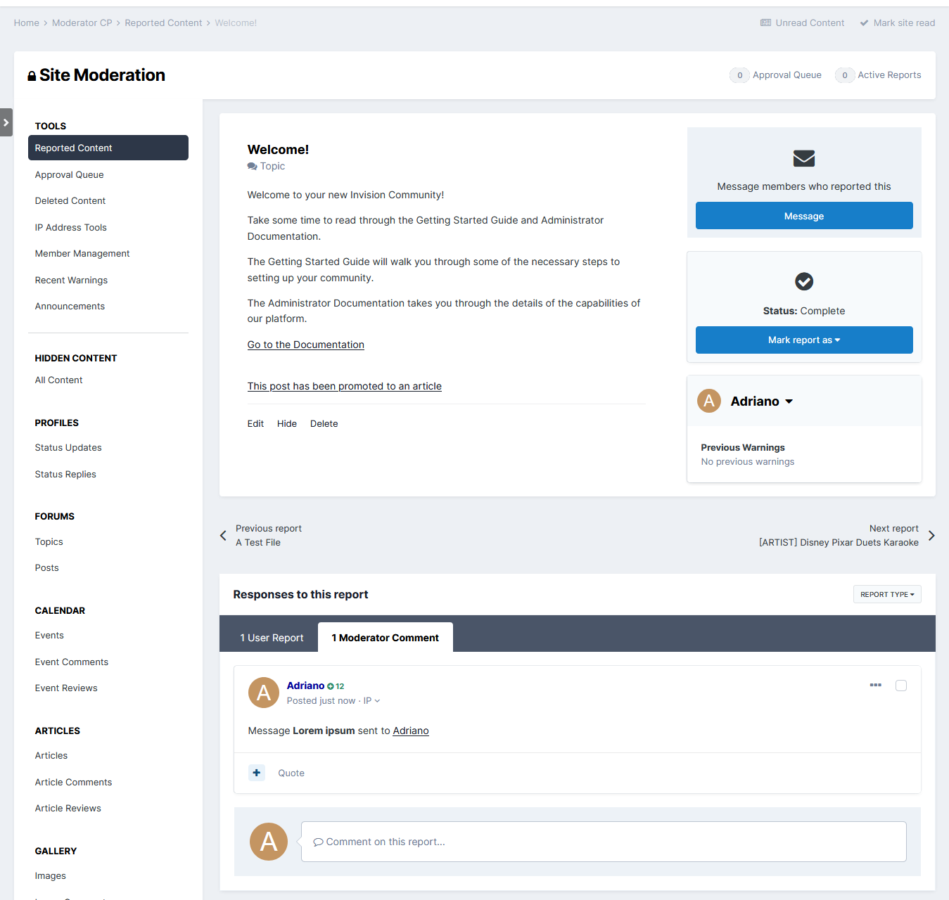The width and height of the screenshot is (949, 900).
Task: Open Member Management
Action: pyautogui.click(x=82, y=254)
